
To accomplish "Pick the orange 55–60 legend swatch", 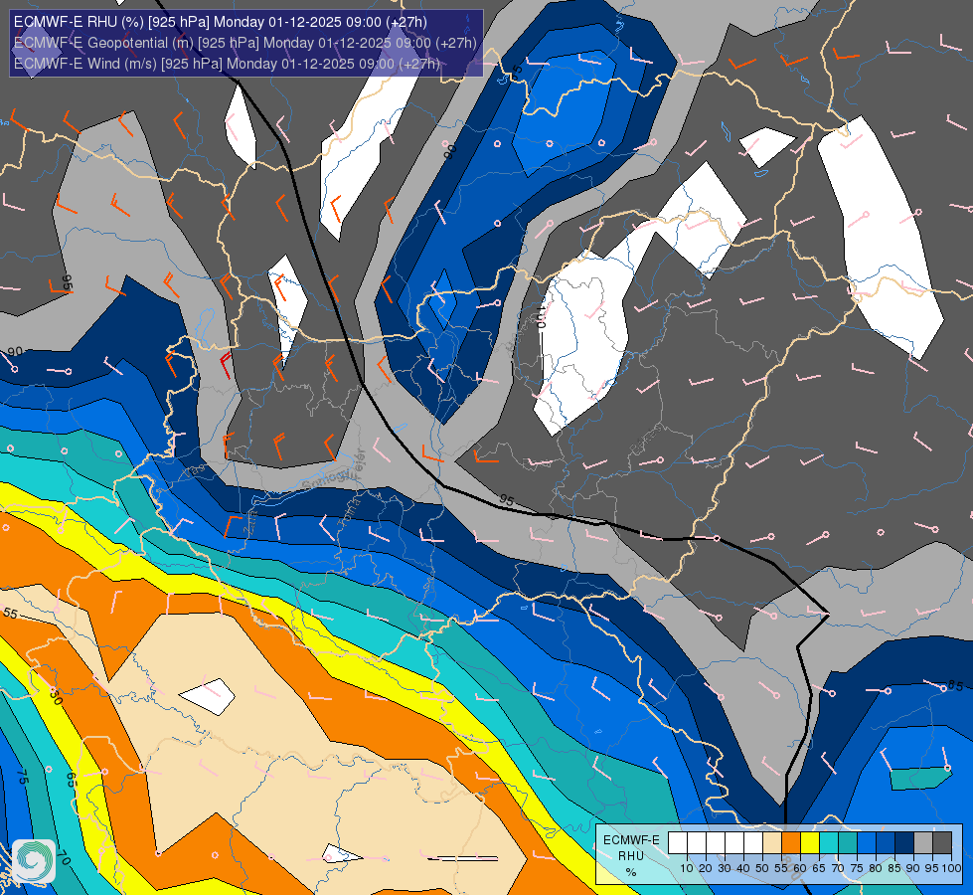I will (x=790, y=843).
